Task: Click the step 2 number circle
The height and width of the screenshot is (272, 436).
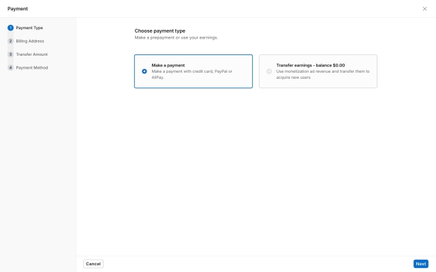Action: [11, 41]
